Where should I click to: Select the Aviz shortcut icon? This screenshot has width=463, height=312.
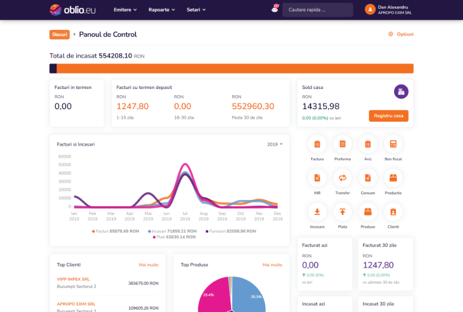coord(368,145)
